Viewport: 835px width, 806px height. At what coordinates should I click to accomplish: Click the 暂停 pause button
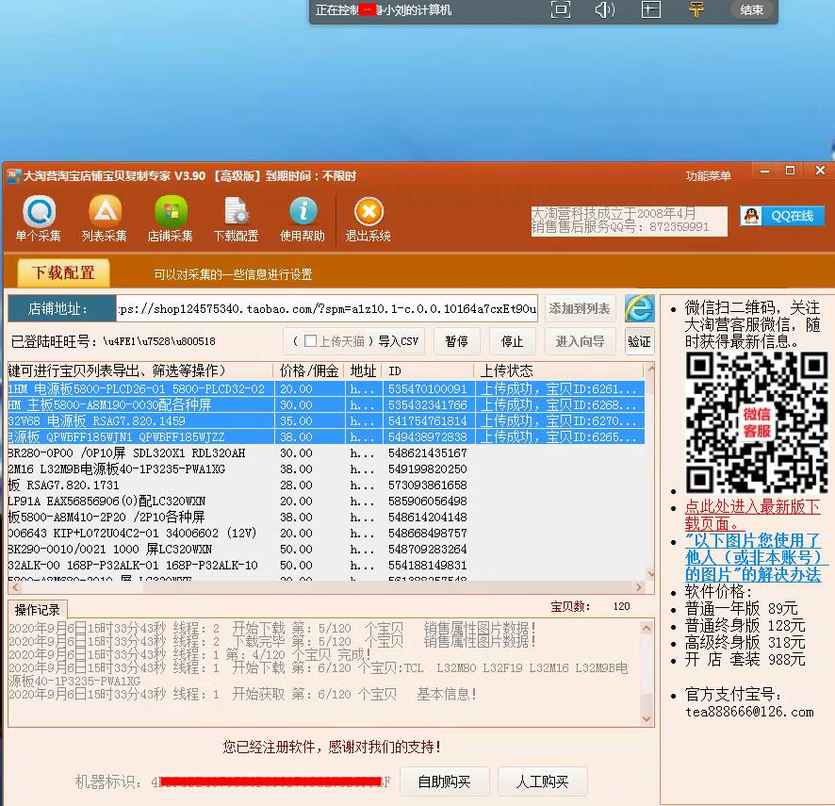456,341
